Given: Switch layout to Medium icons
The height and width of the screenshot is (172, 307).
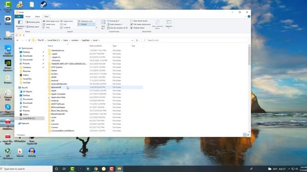Looking at the screenshot, I should pyautogui.click(x=85, y=21).
